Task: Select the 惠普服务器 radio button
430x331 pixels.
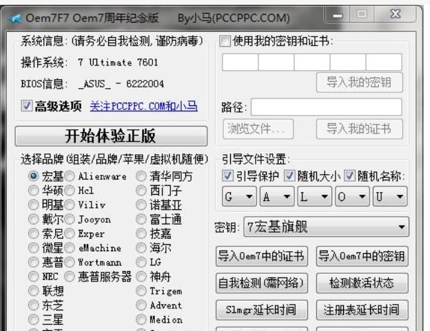Action: pos(70,277)
